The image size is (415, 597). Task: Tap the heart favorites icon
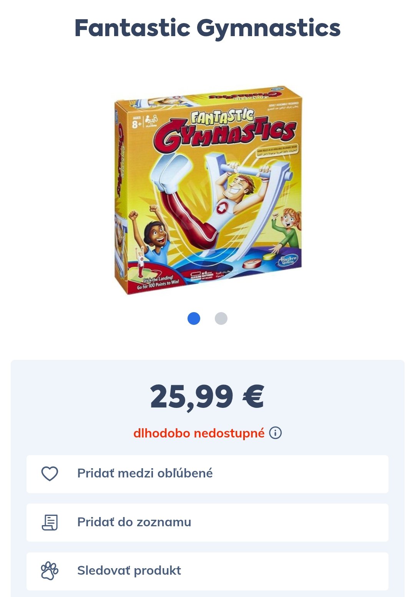point(50,474)
